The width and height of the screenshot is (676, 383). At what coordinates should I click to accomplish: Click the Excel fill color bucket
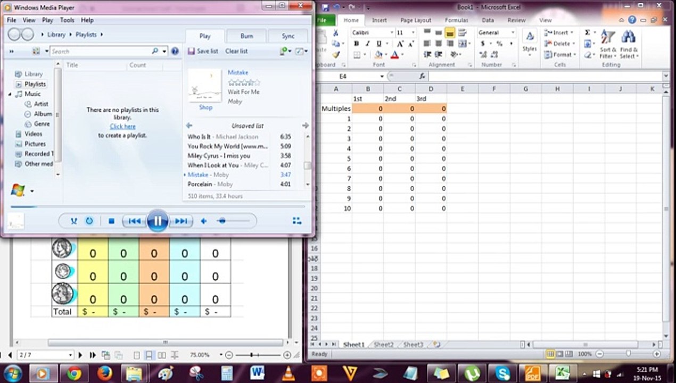[377, 55]
